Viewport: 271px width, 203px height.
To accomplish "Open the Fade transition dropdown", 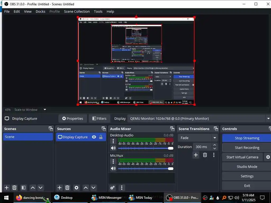I will tap(197, 138).
